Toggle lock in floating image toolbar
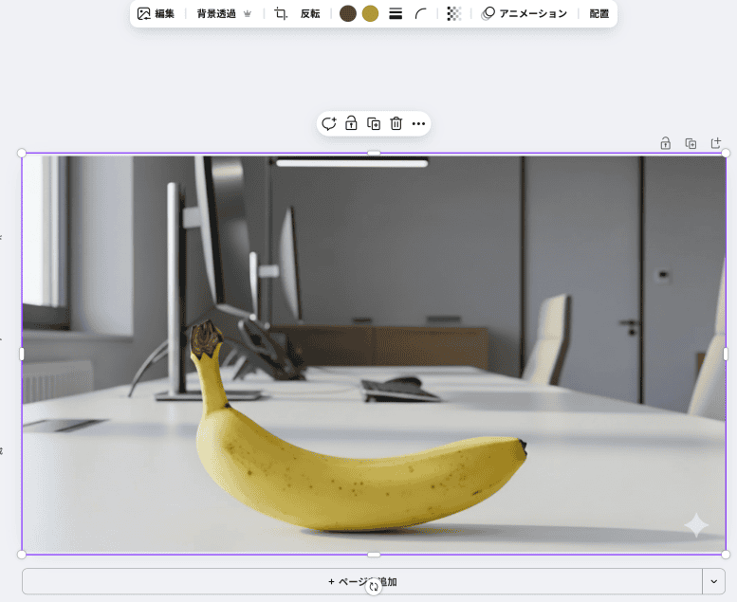This screenshot has height=602, width=737. coord(351,123)
